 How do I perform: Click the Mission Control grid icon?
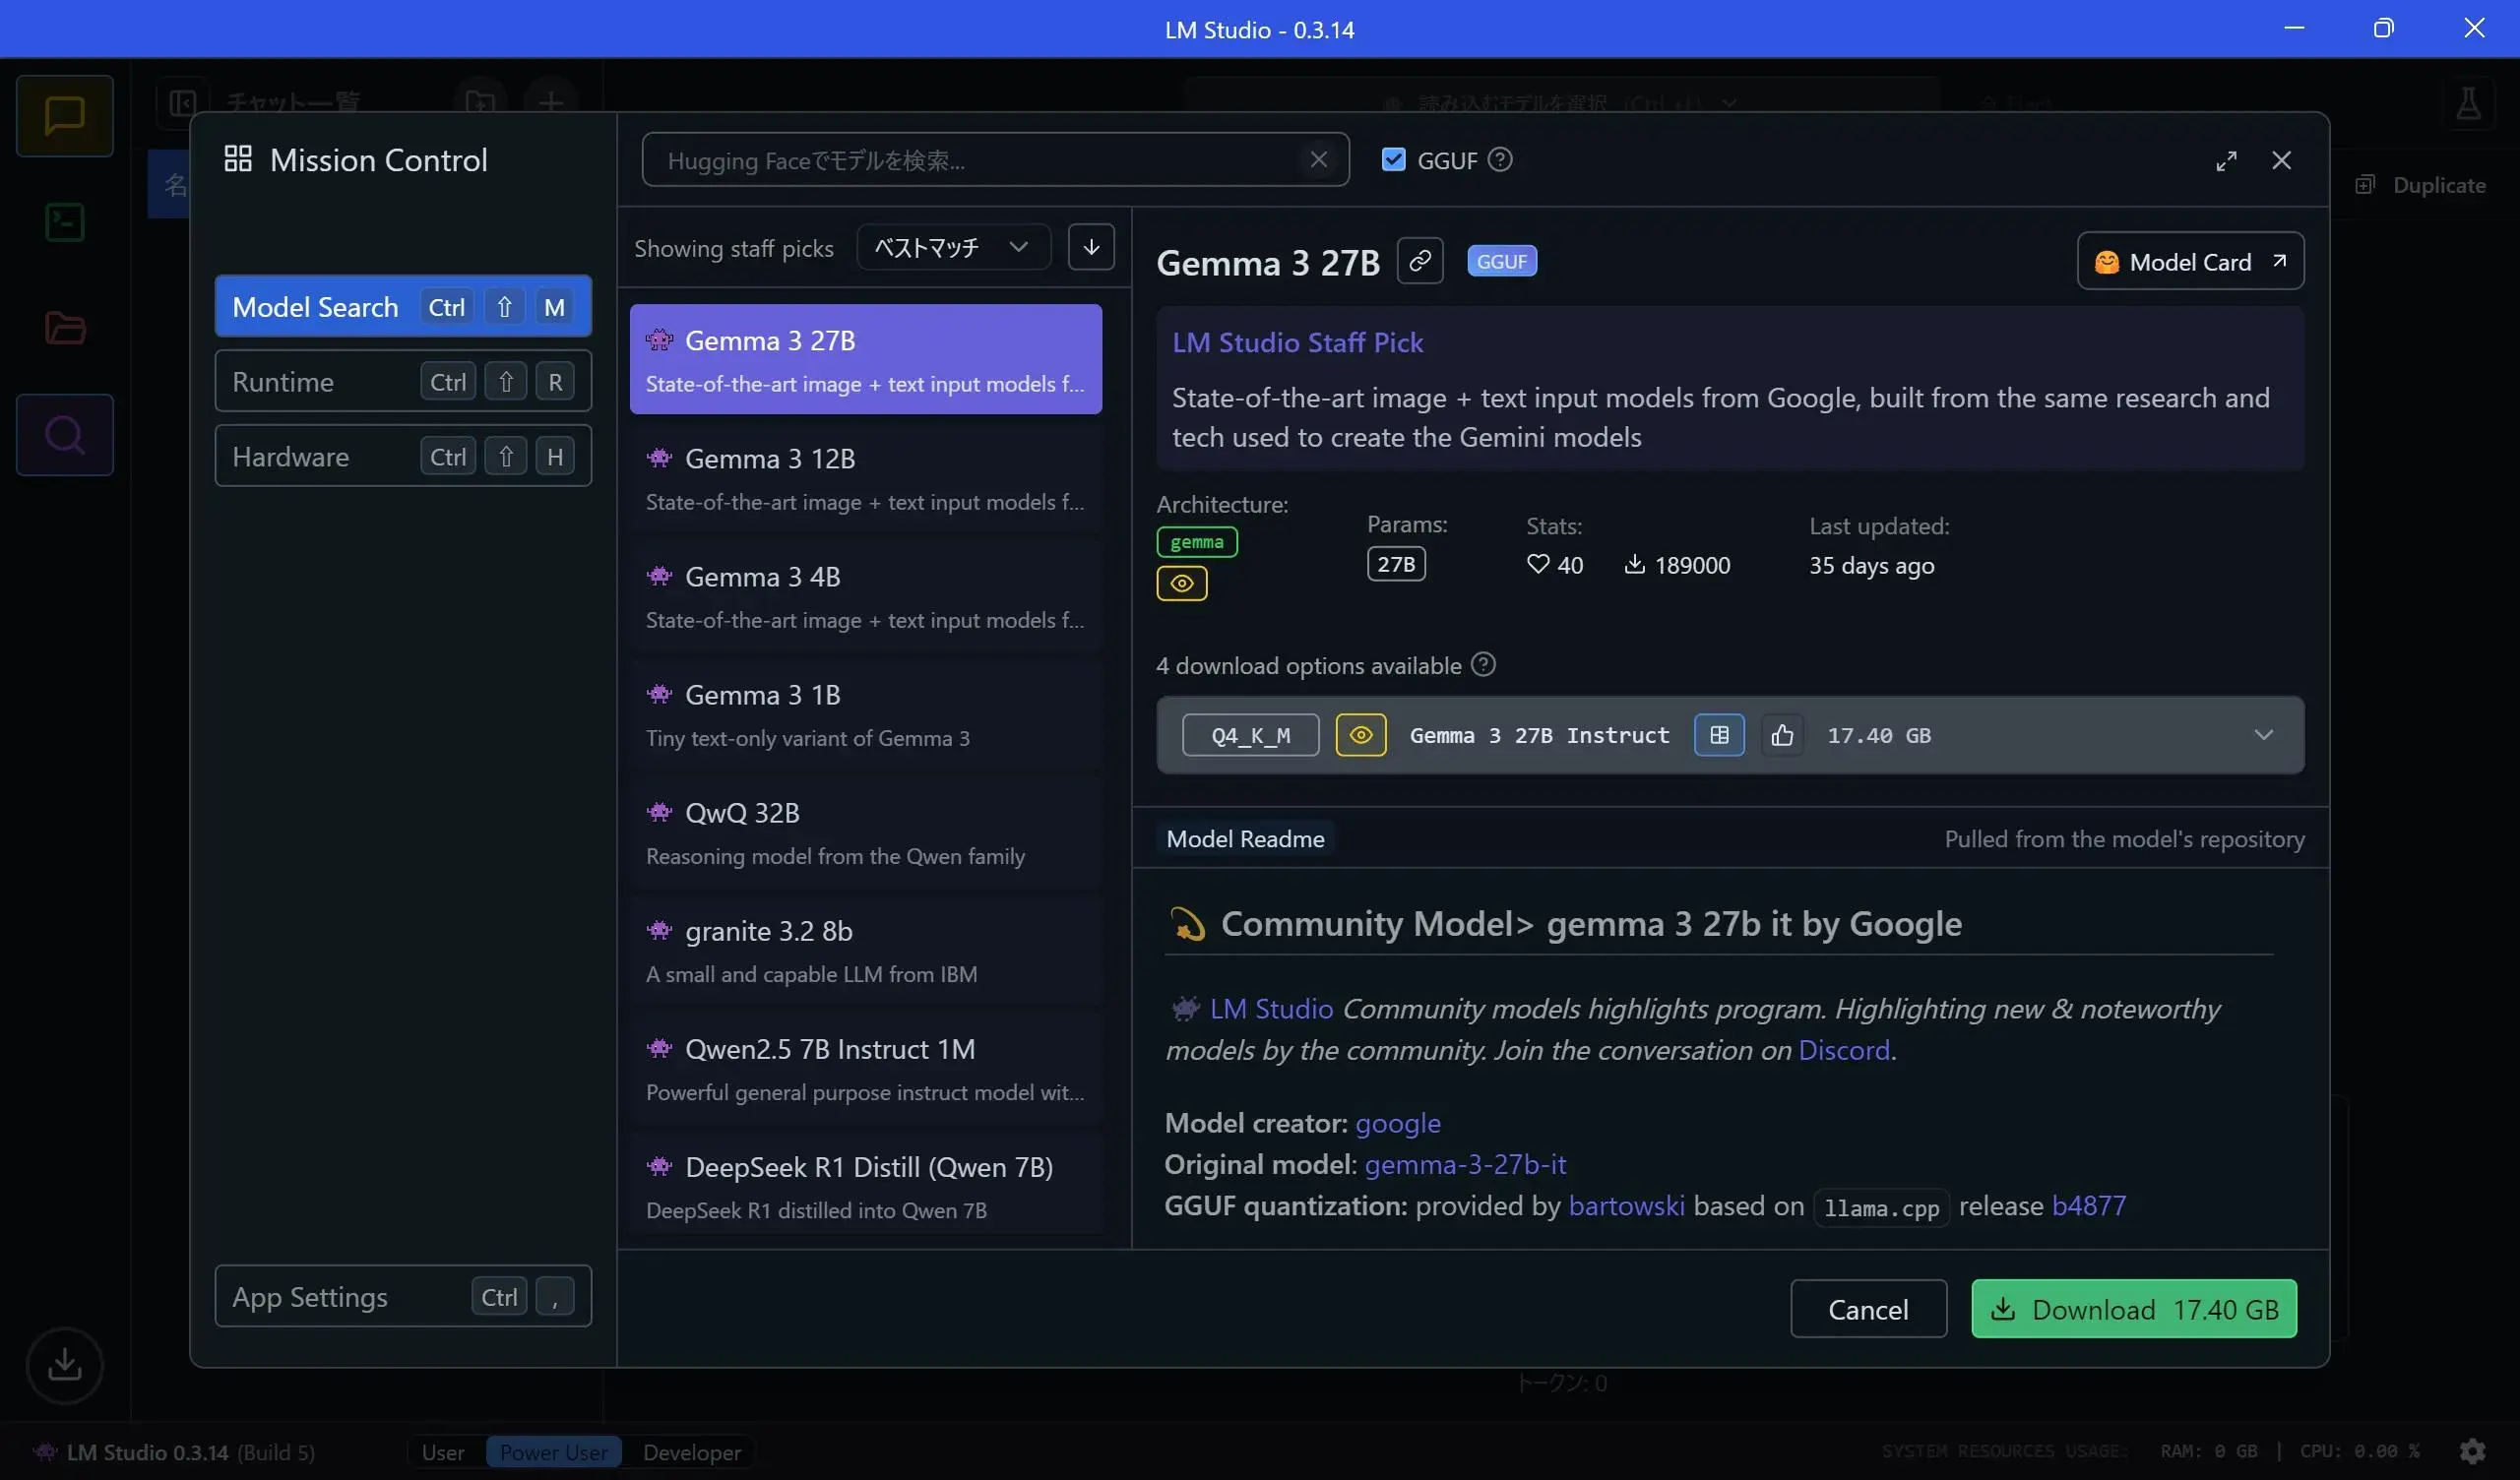(x=238, y=159)
